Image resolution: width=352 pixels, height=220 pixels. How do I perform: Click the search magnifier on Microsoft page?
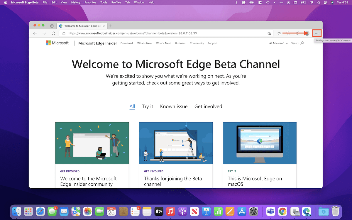[302, 43]
